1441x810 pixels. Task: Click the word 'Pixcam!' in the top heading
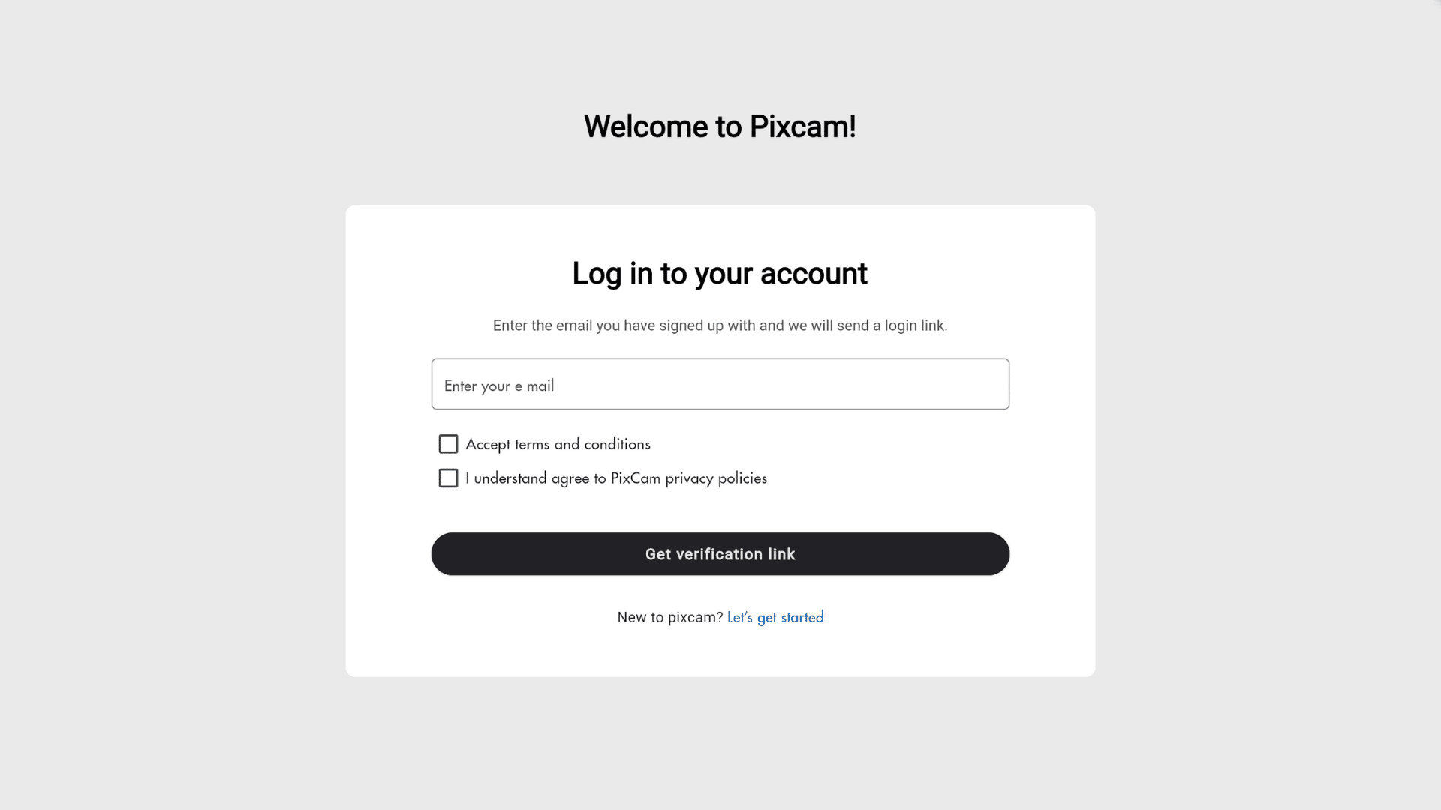click(802, 127)
